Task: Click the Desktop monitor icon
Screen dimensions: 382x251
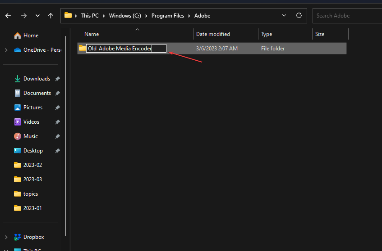Action: tap(18, 151)
